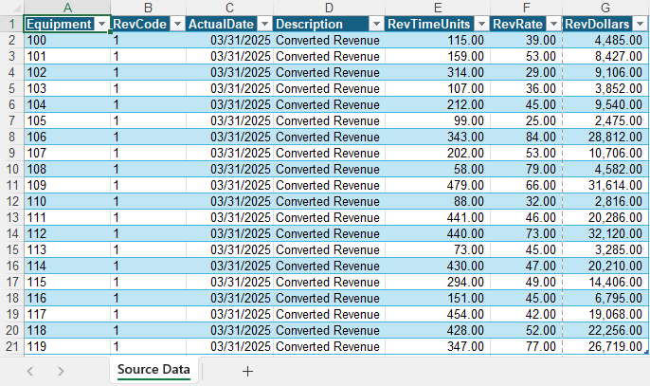Select column G header

[605, 8]
